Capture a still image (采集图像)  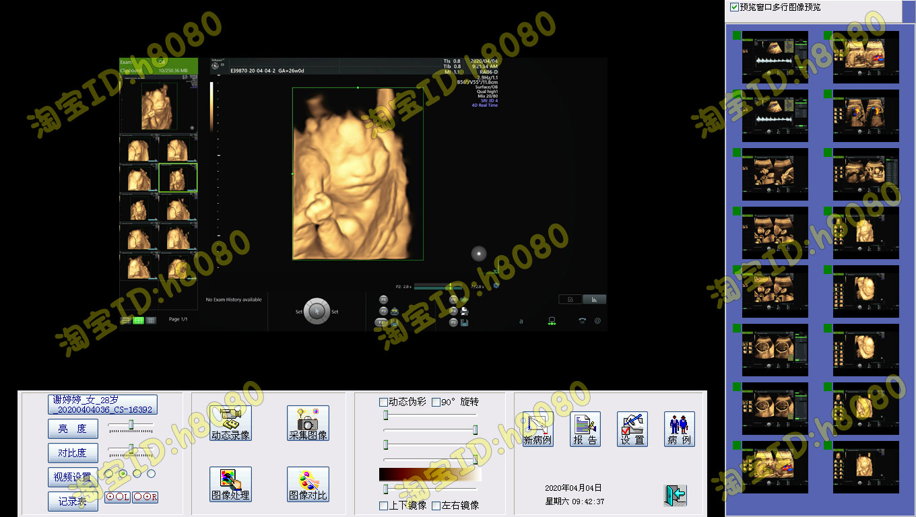(308, 423)
